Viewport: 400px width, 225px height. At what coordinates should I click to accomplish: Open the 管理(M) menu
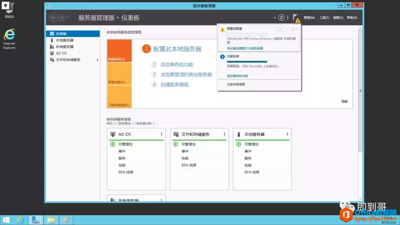click(309, 18)
